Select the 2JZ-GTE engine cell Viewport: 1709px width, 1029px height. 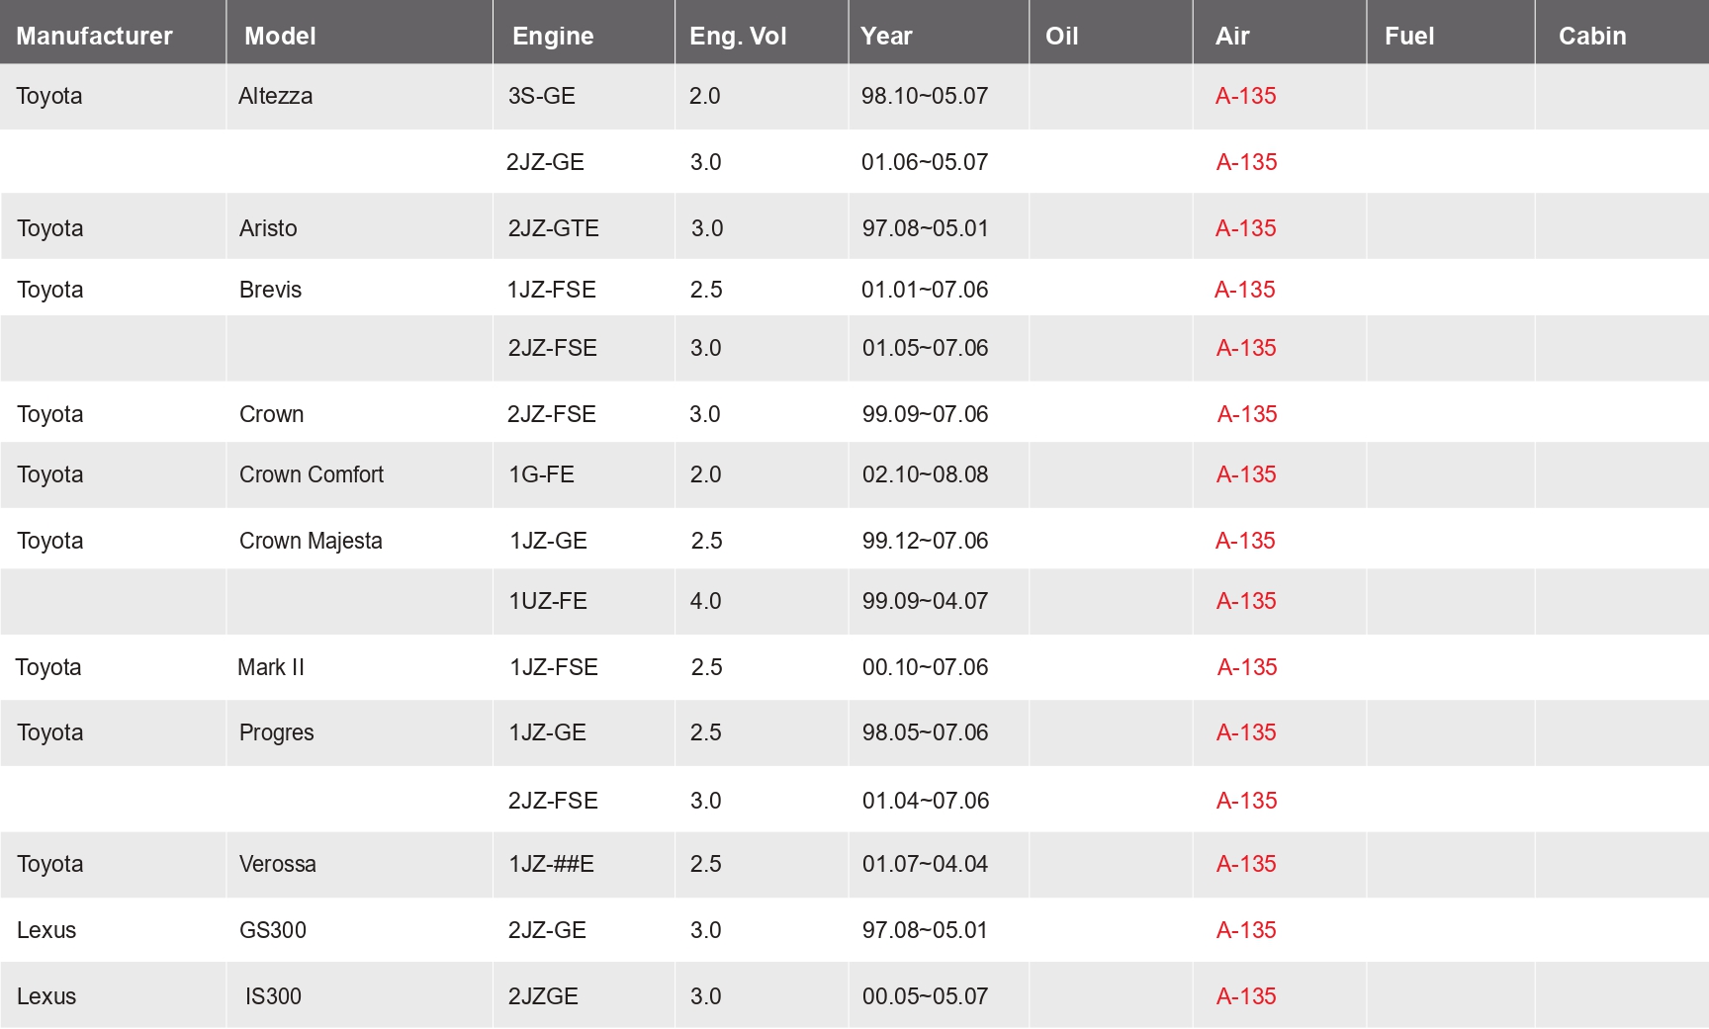(553, 228)
